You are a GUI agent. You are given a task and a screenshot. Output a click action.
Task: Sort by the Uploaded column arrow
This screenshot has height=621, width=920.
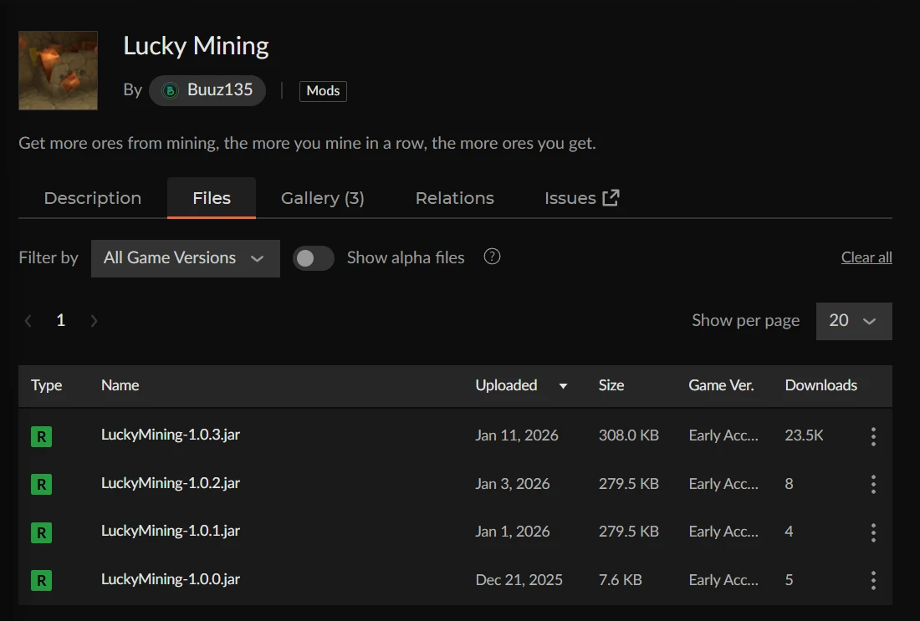(x=563, y=386)
